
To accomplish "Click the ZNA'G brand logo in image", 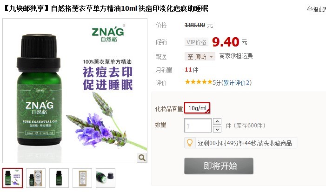I will point(108,33).
